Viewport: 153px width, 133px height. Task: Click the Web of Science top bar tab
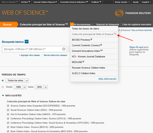point(10,2)
